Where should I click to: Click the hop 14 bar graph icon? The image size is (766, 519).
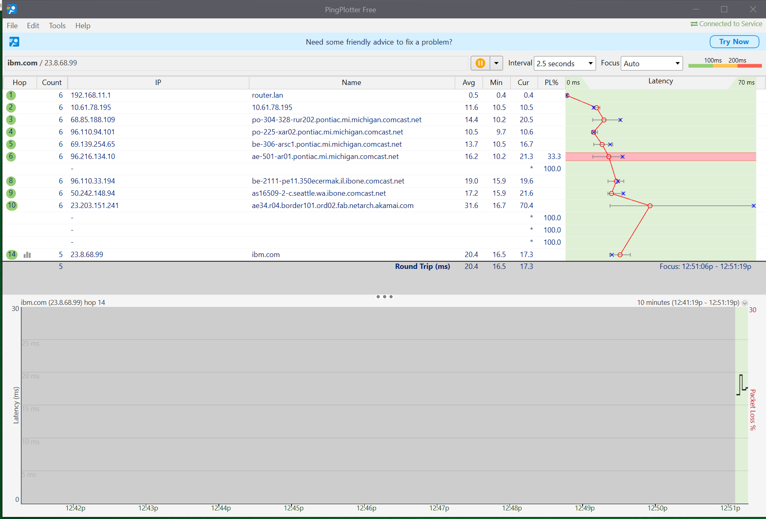27,255
